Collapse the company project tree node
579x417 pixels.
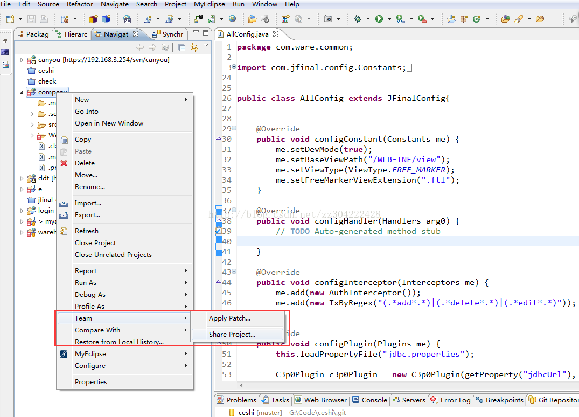tap(22, 92)
